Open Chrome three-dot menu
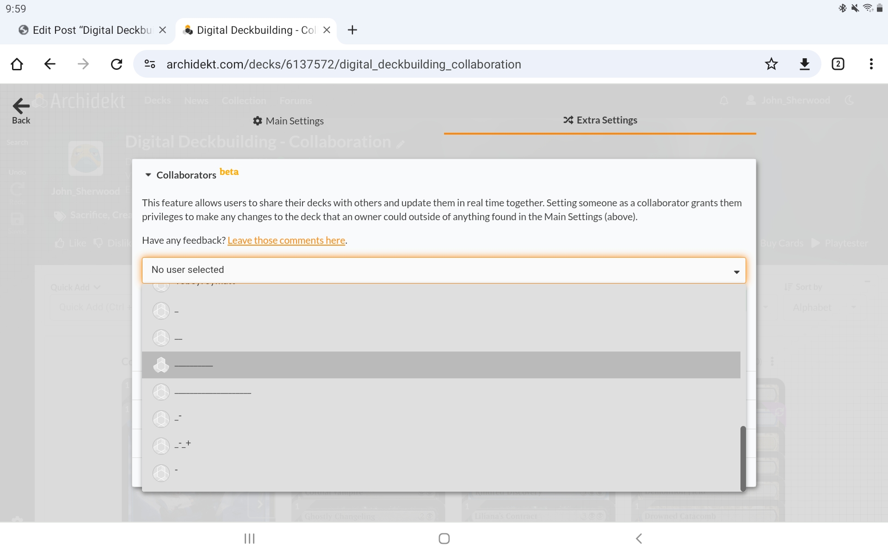This screenshot has width=888, height=555. [871, 64]
